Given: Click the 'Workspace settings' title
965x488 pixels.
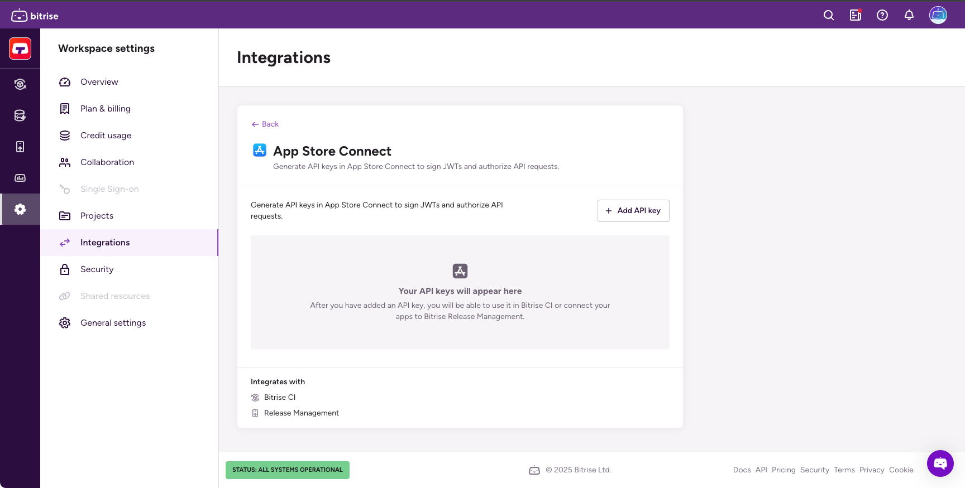Looking at the screenshot, I should 106,49.
